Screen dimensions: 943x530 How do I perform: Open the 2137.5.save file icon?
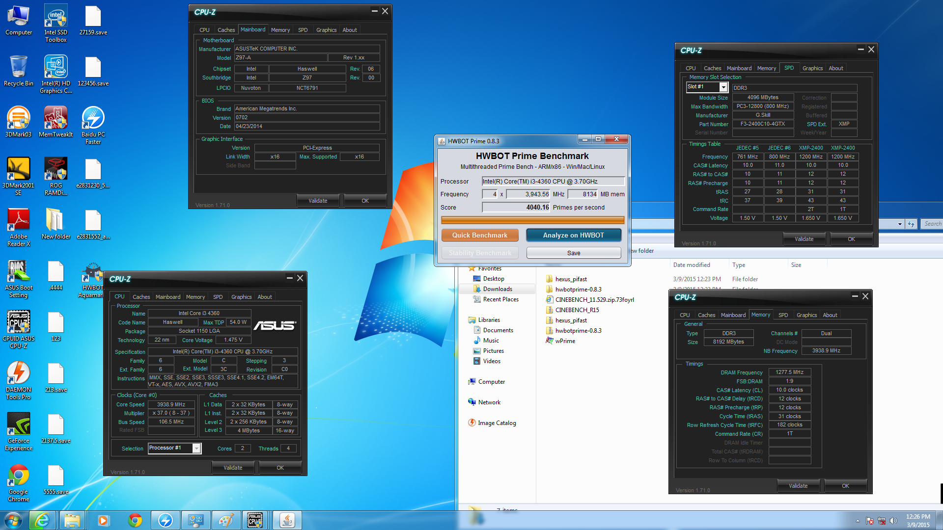tap(56, 428)
